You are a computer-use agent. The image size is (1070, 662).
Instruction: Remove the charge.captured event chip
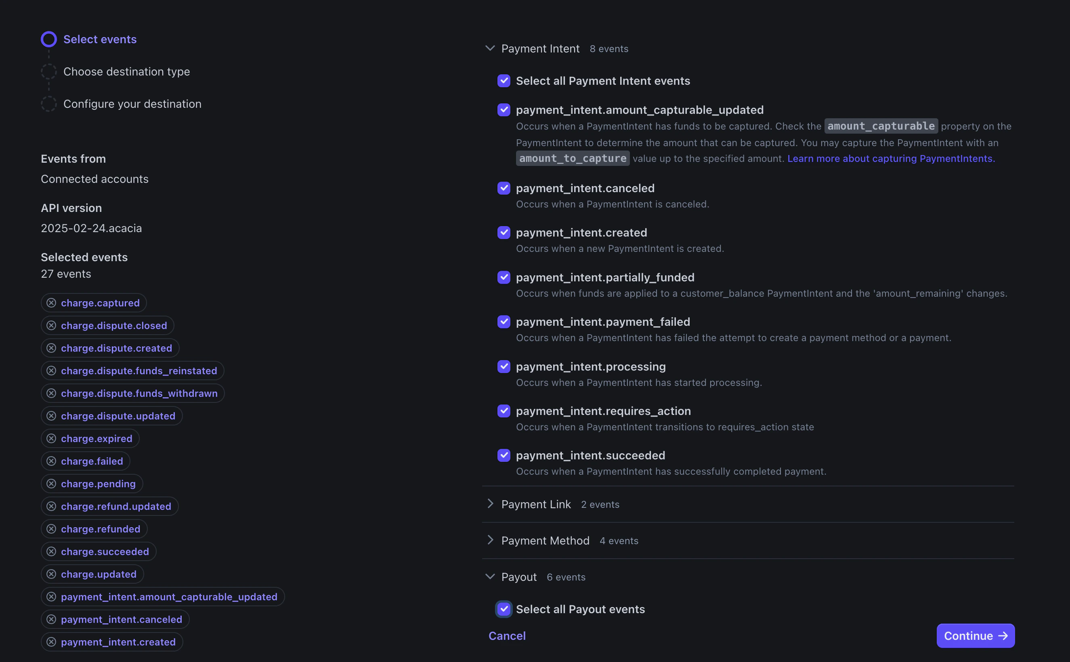[x=52, y=302]
